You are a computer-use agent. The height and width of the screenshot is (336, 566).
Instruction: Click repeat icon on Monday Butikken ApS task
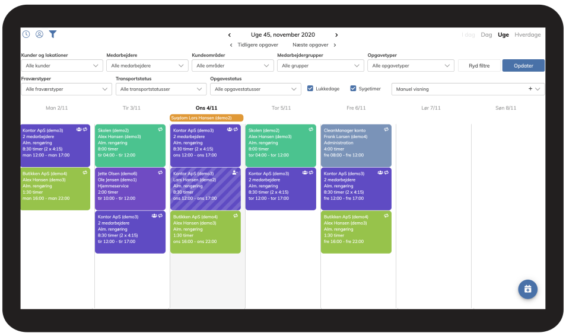click(85, 172)
